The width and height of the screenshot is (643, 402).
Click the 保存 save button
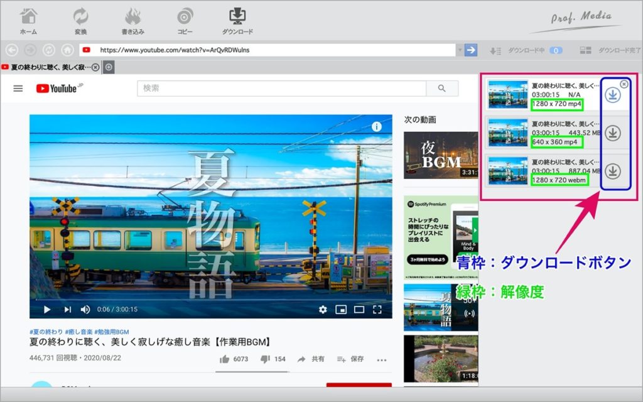coord(350,359)
